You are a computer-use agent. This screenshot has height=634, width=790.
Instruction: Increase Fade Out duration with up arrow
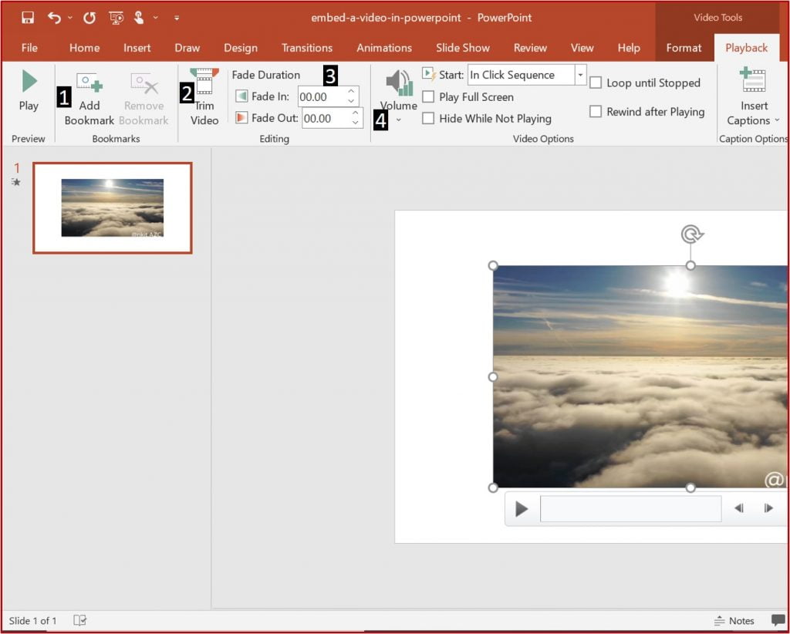pyautogui.click(x=355, y=113)
